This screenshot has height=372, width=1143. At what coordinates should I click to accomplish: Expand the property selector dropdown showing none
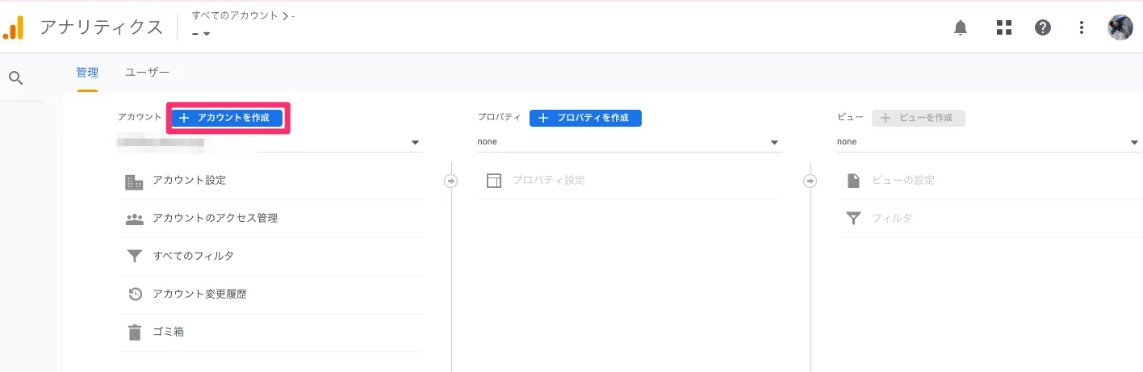775,143
